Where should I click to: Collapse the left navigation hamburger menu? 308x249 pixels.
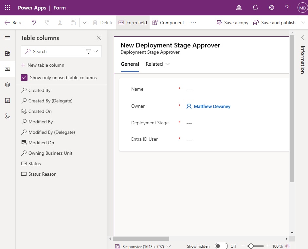pos(8,38)
